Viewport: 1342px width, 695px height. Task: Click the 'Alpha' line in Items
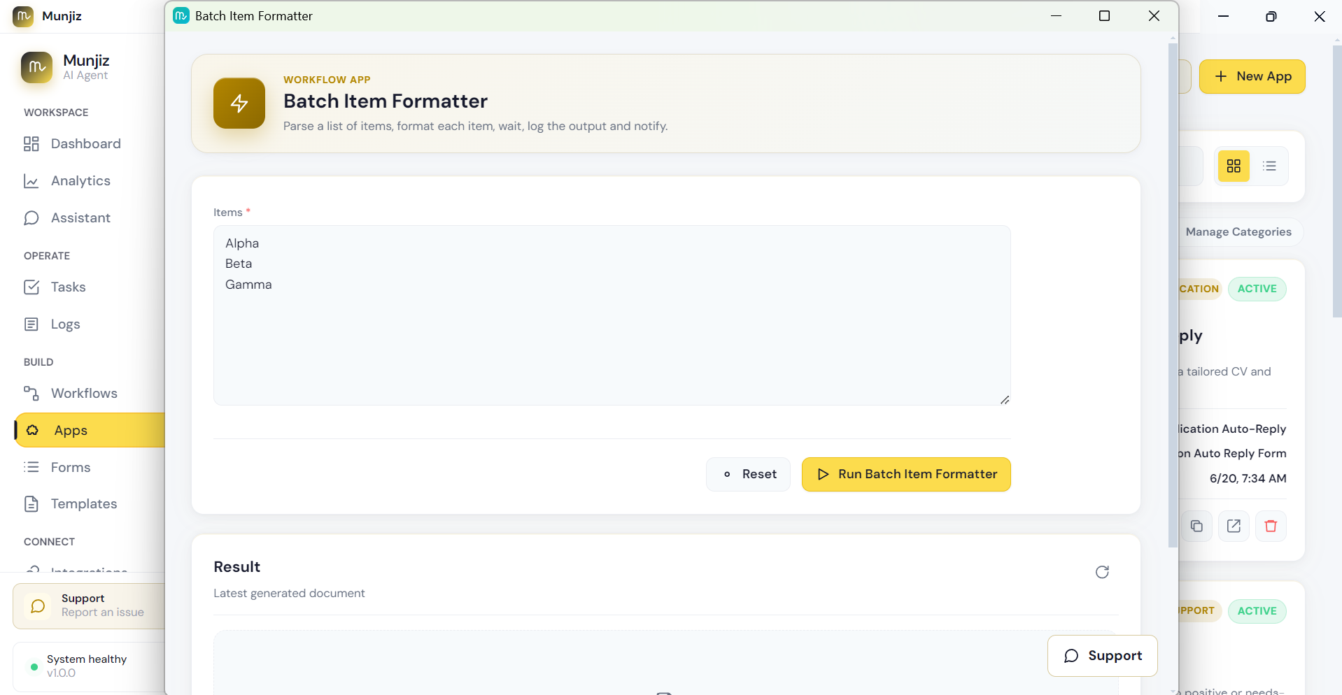tap(242, 243)
